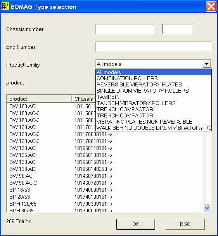Click the Product family dropdown arrow

206,64
